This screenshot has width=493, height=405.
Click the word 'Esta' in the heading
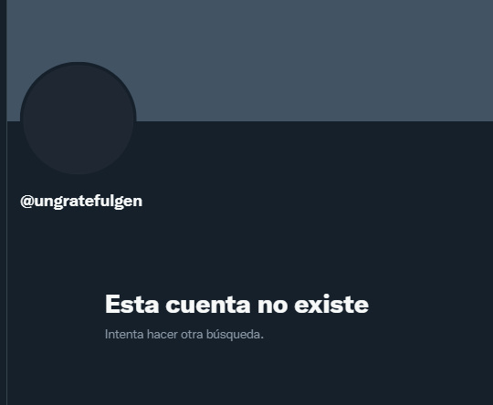[131, 304]
